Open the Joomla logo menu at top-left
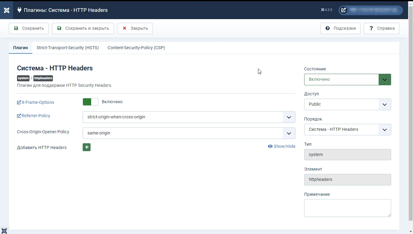Screen dimensions: 413x234 [x=7, y=10]
